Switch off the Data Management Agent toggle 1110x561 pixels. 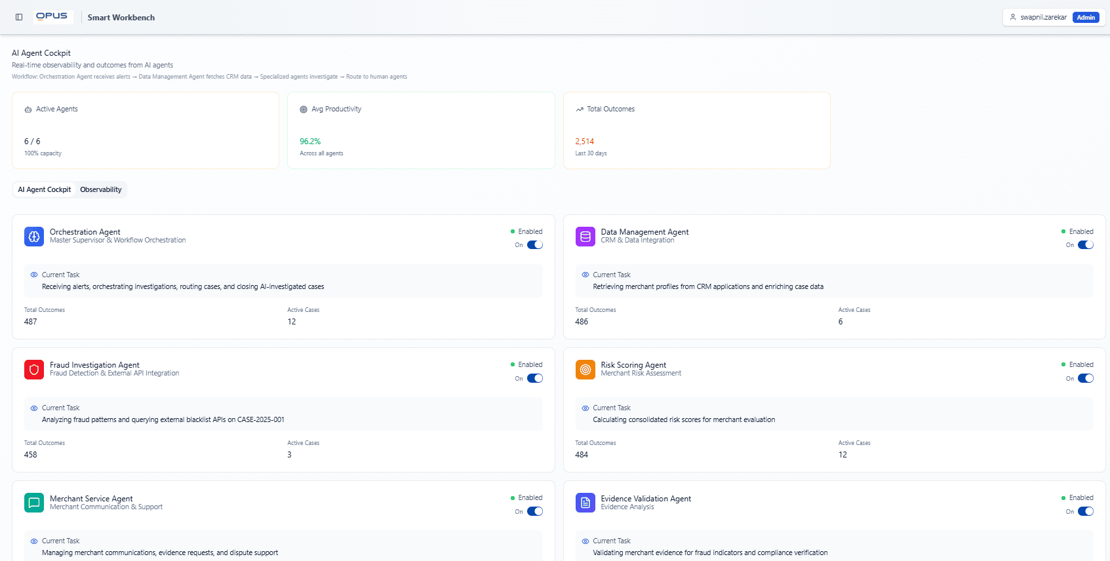point(1086,245)
